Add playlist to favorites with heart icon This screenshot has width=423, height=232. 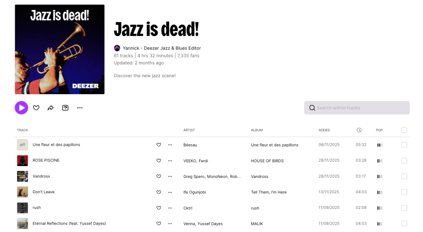click(x=36, y=108)
